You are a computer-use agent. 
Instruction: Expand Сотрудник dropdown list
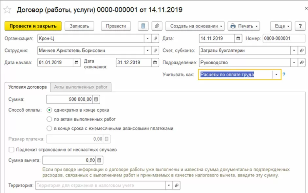[147, 51]
